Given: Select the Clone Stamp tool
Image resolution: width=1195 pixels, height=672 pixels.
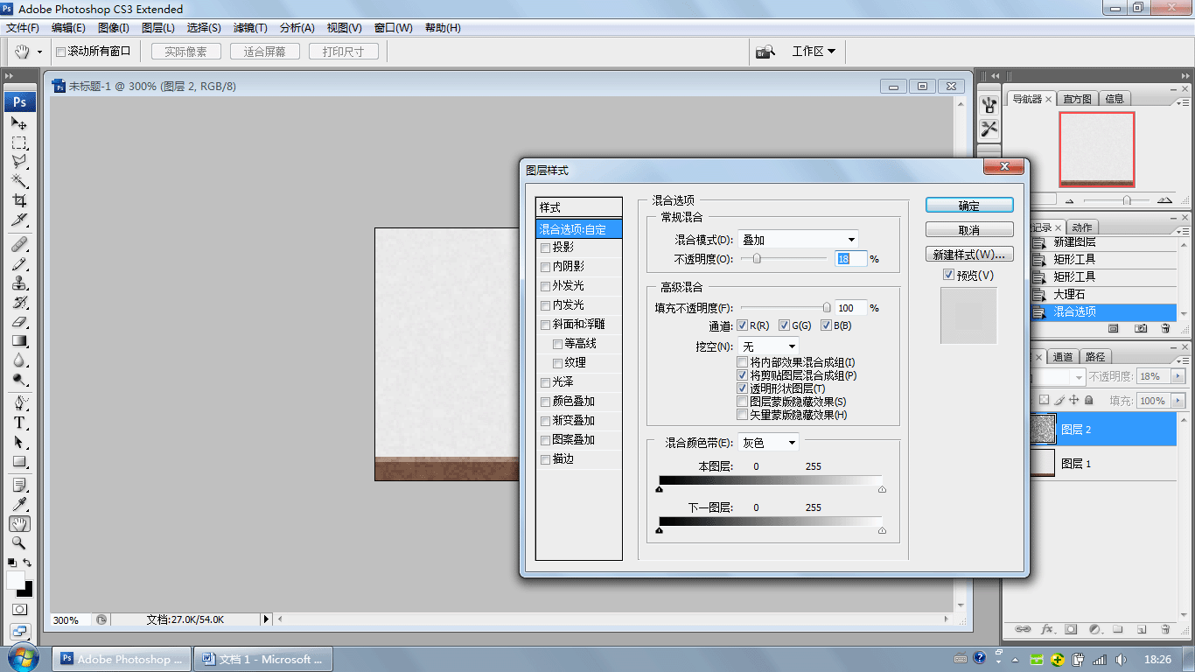Looking at the screenshot, I should [x=19, y=283].
